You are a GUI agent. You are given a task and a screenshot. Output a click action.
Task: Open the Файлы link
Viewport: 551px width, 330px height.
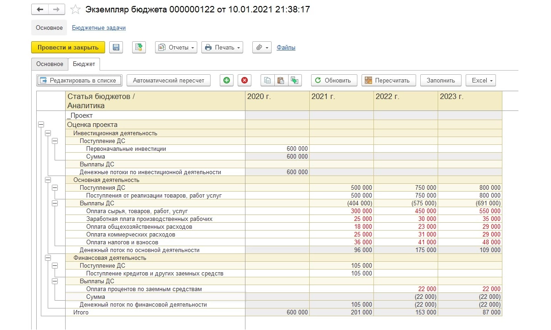coord(286,47)
